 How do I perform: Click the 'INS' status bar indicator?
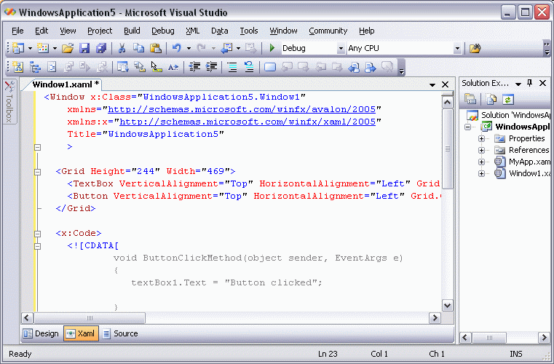click(x=516, y=354)
